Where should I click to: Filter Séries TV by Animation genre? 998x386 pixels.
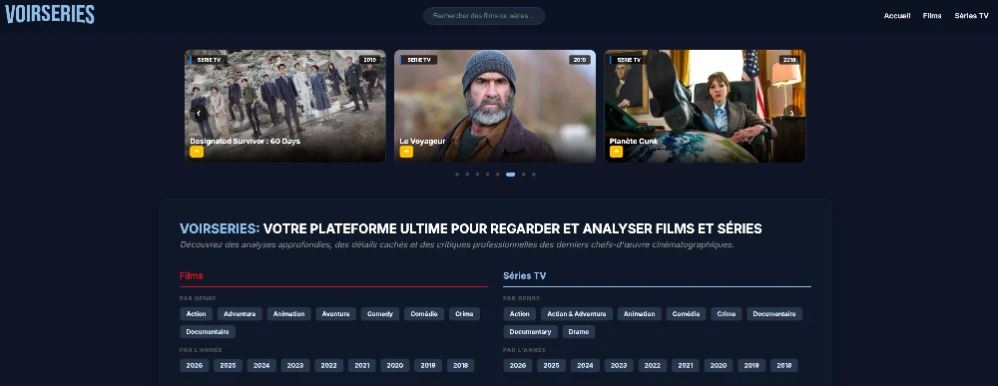(640, 314)
